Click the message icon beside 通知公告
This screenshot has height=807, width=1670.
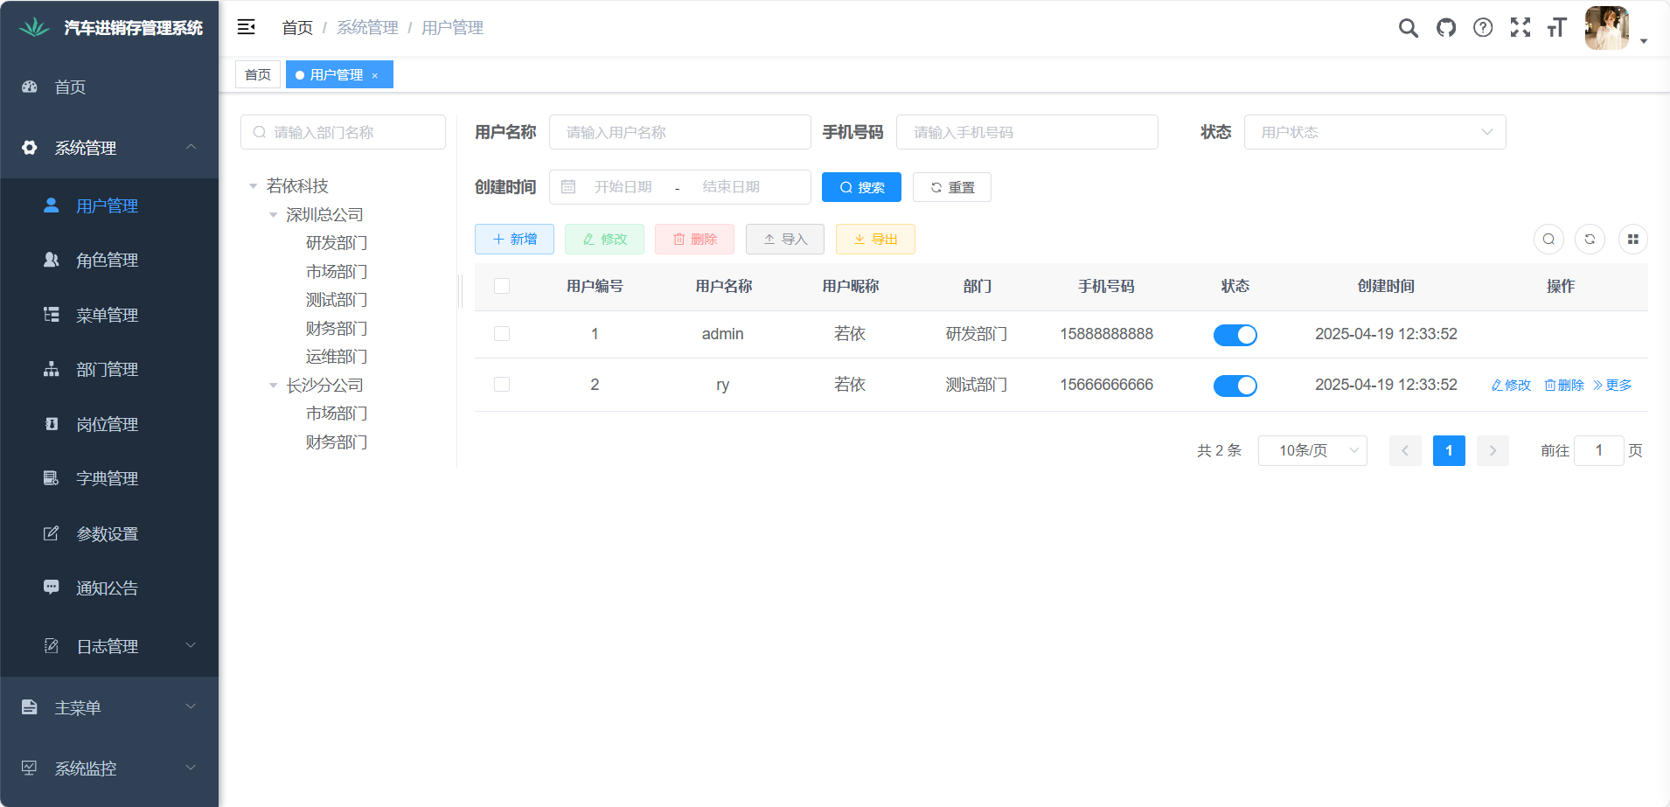[x=52, y=588]
